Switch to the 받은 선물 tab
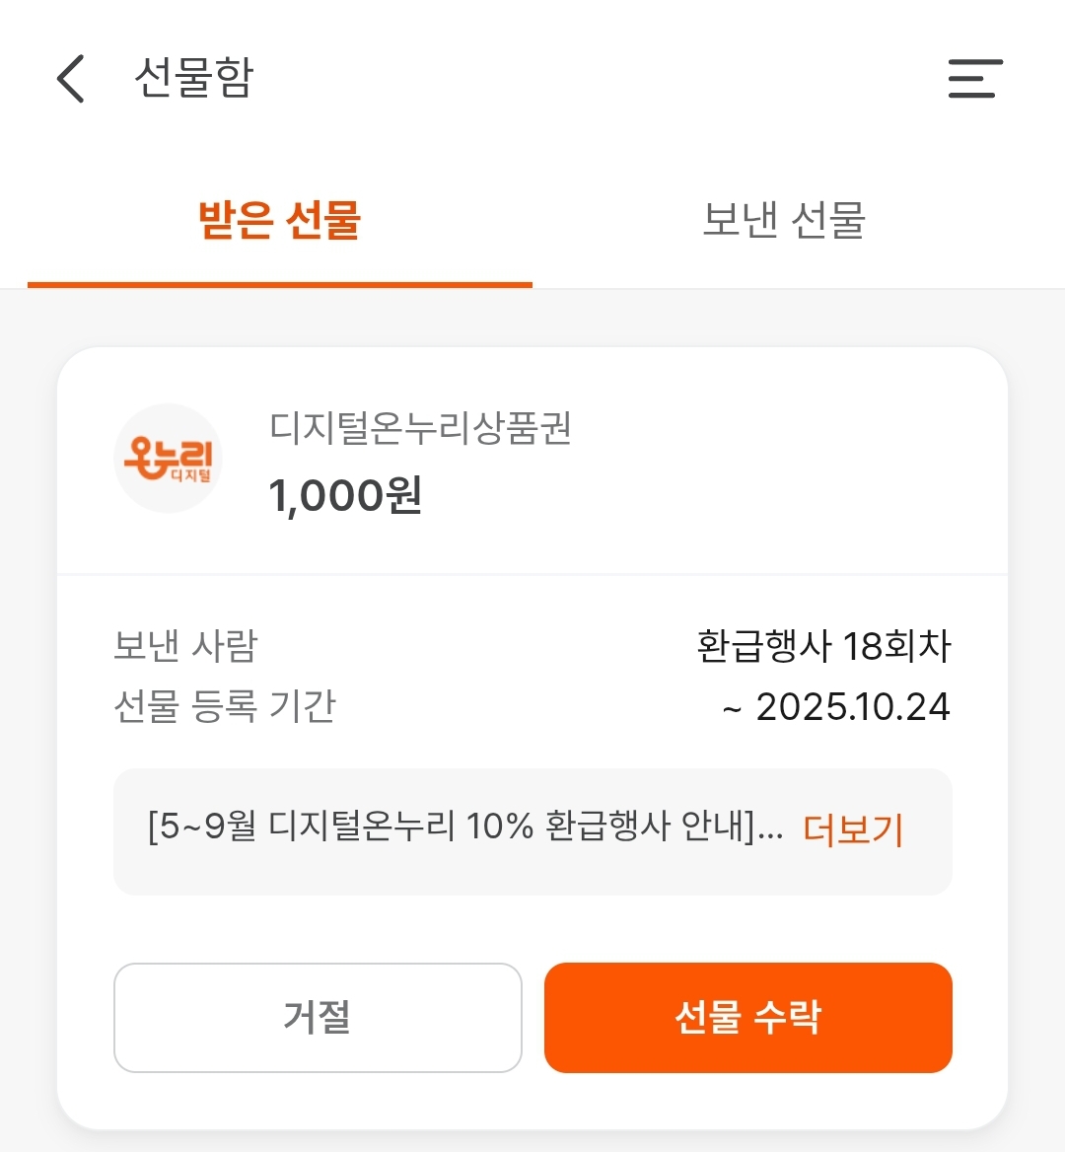1065x1152 pixels. [x=280, y=219]
